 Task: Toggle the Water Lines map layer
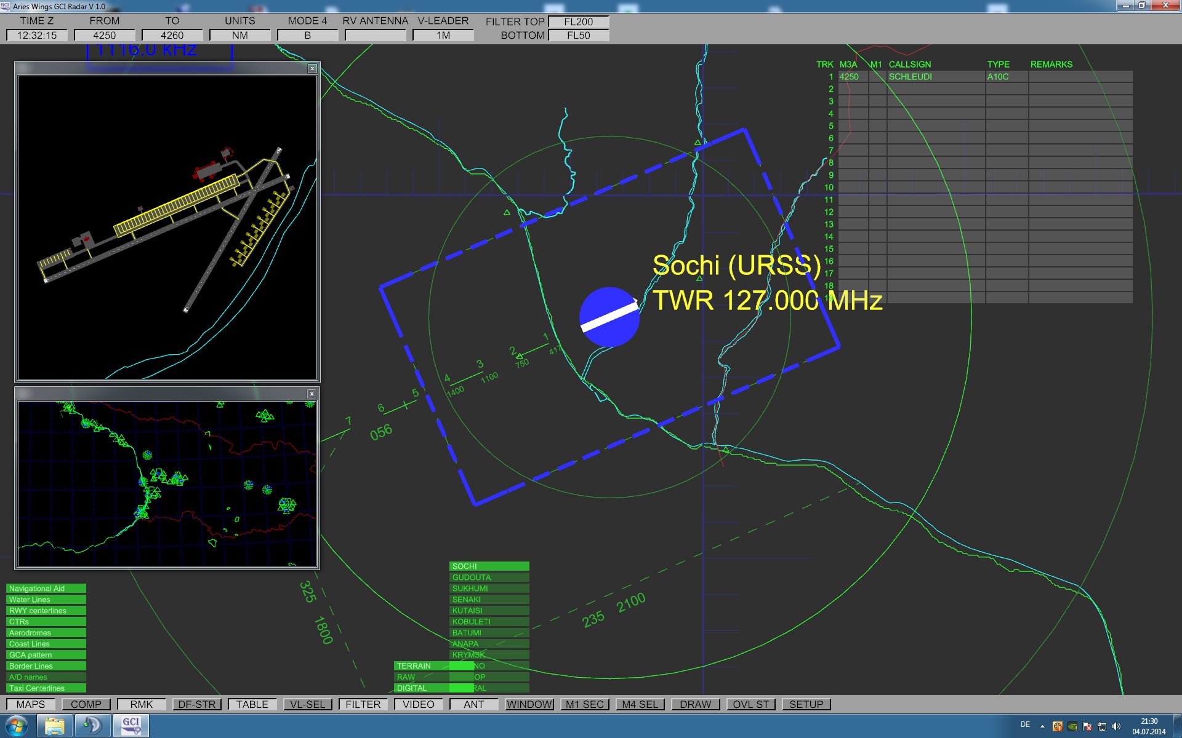[46, 600]
